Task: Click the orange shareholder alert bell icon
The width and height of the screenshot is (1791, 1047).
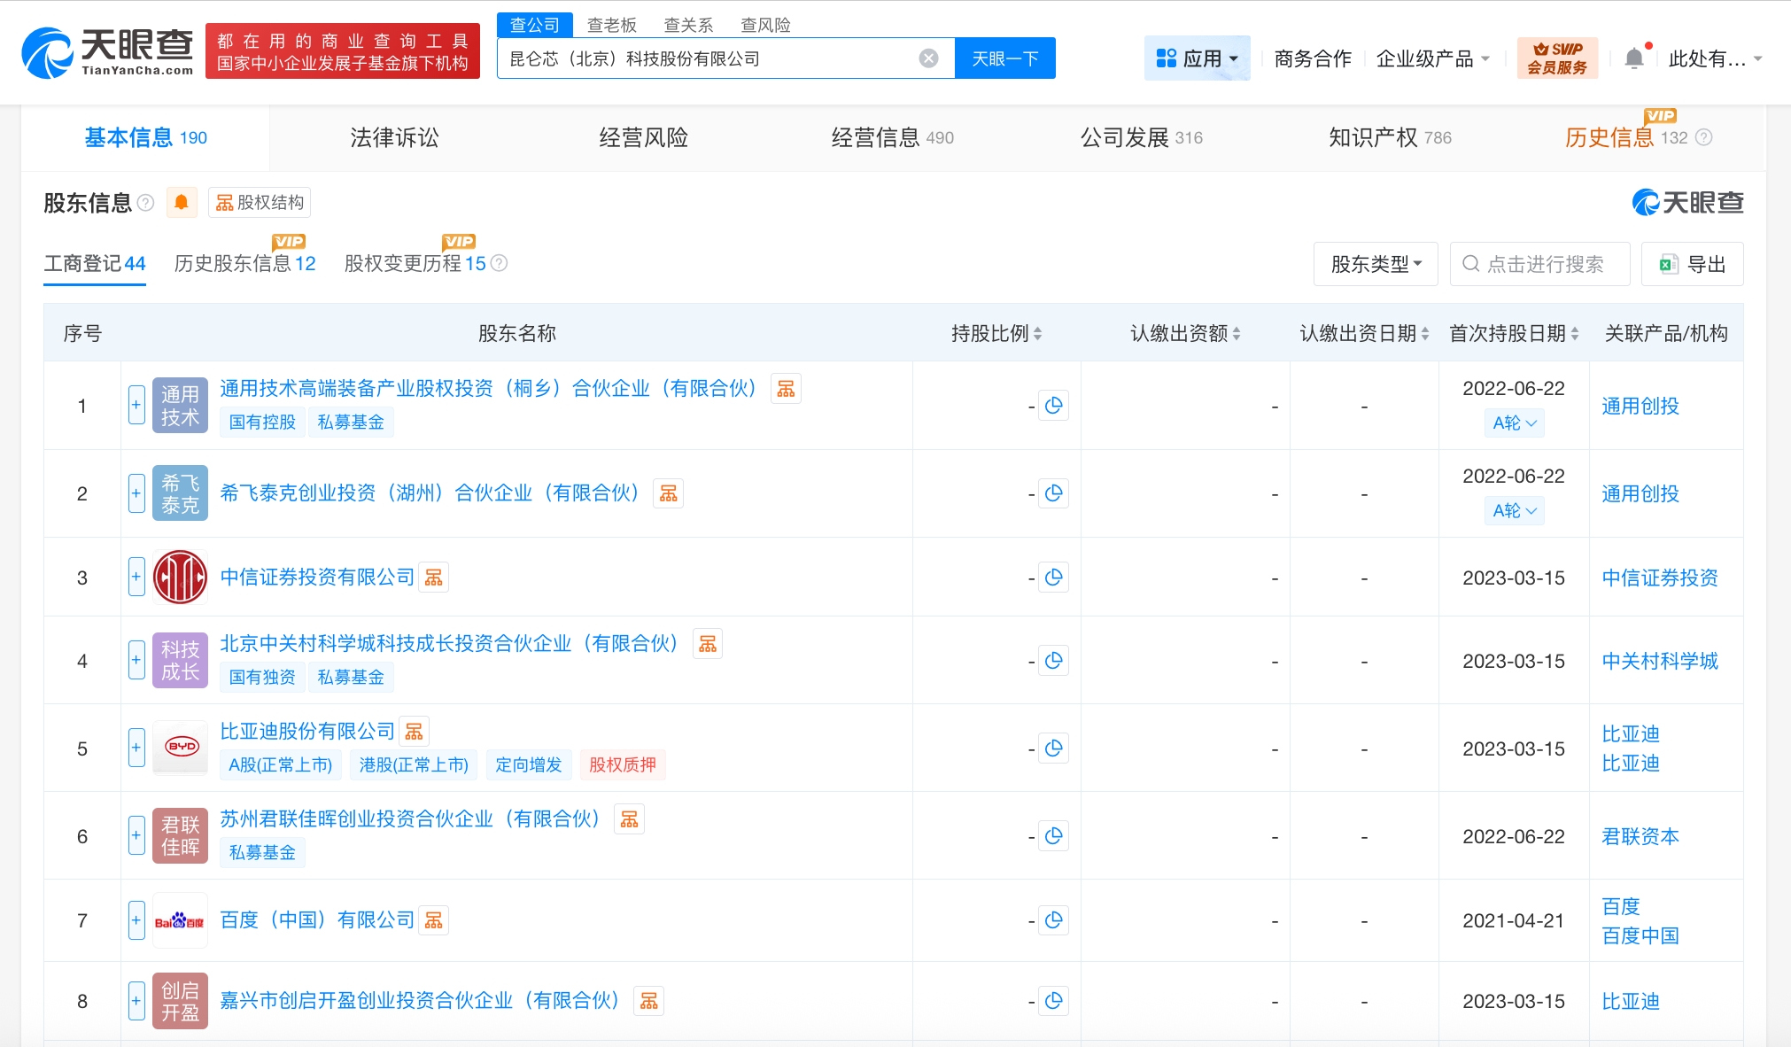Action: click(x=181, y=203)
